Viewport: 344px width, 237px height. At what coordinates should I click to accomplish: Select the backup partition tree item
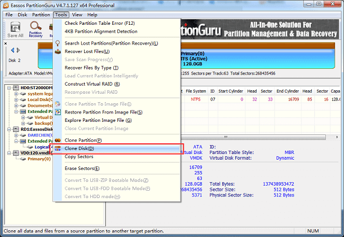point(43,124)
